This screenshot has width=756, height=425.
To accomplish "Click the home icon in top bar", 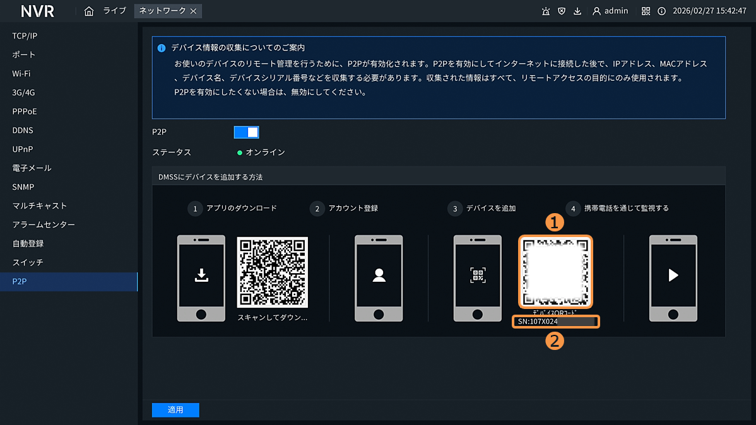I will [89, 11].
